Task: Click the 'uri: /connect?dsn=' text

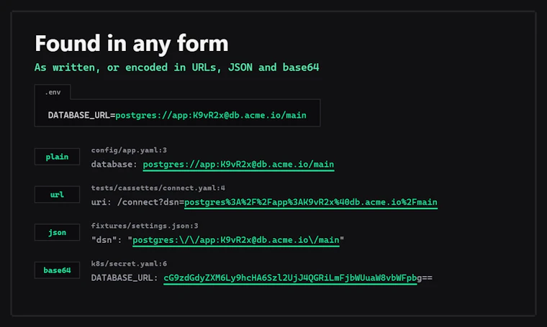Action: [137, 203]
